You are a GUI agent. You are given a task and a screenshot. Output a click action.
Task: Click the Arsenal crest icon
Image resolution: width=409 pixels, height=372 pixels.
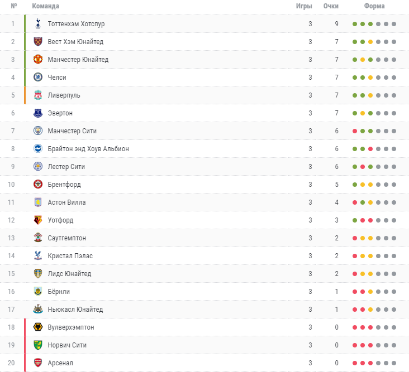(38, 363)
